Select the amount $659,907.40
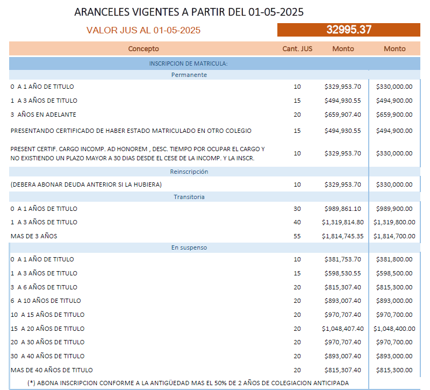Image resolution: width=430 pixels, height=390 pixels. click(342, 115)
